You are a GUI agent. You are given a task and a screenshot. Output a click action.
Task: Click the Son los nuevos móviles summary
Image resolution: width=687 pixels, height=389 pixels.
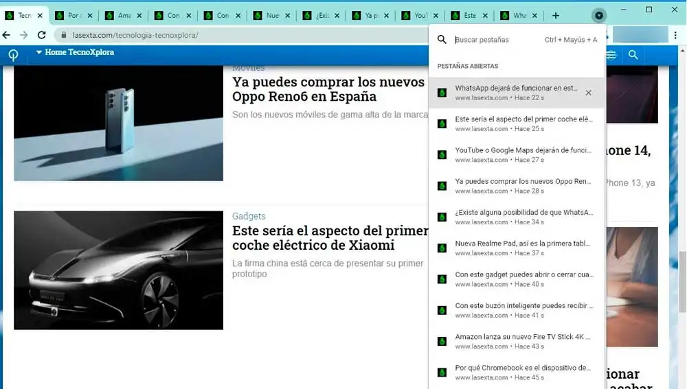pyautogui.click(x=330, y=115)
